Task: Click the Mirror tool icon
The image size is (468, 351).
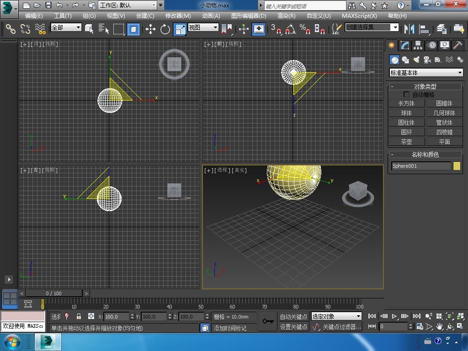Action: pos(409,29)
